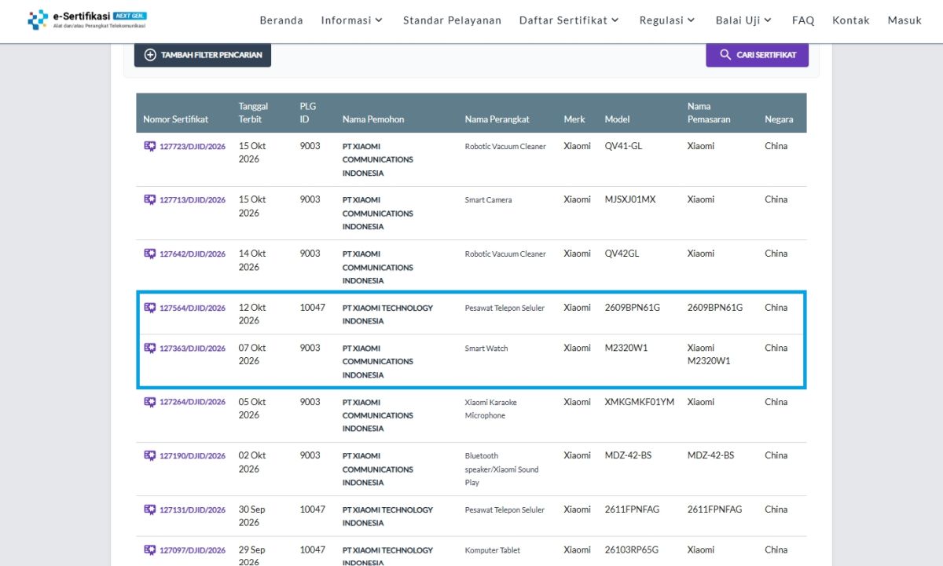Open the Balai Uji dropdown menu

[x=743, y=20]
